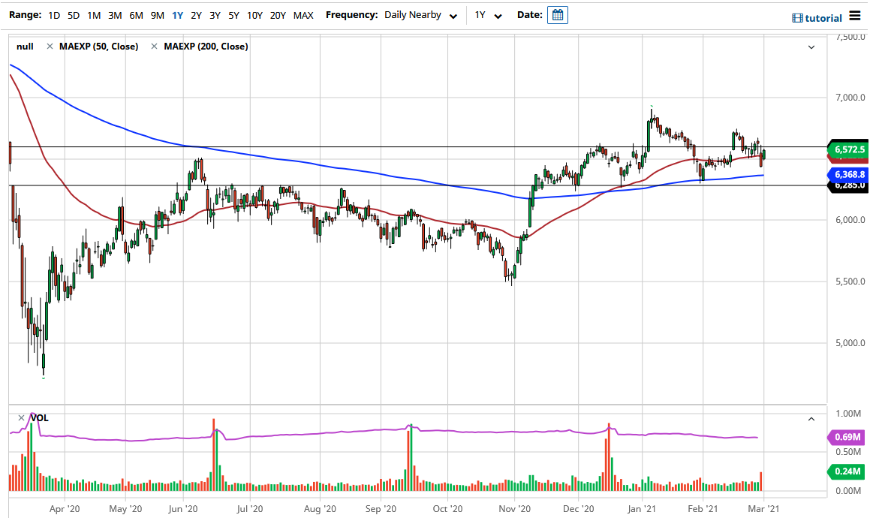The height and width of the screenshot is (518, 870).
Task: Open the hamburger navigation menu
Action: pyautogui.click(x=855, y=16)
